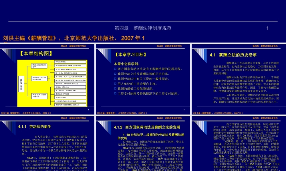The width and height of the screenshot is (286, 171).
Task: Click bullet 用人单位的工资分配自主权
Action: (138, 84)
